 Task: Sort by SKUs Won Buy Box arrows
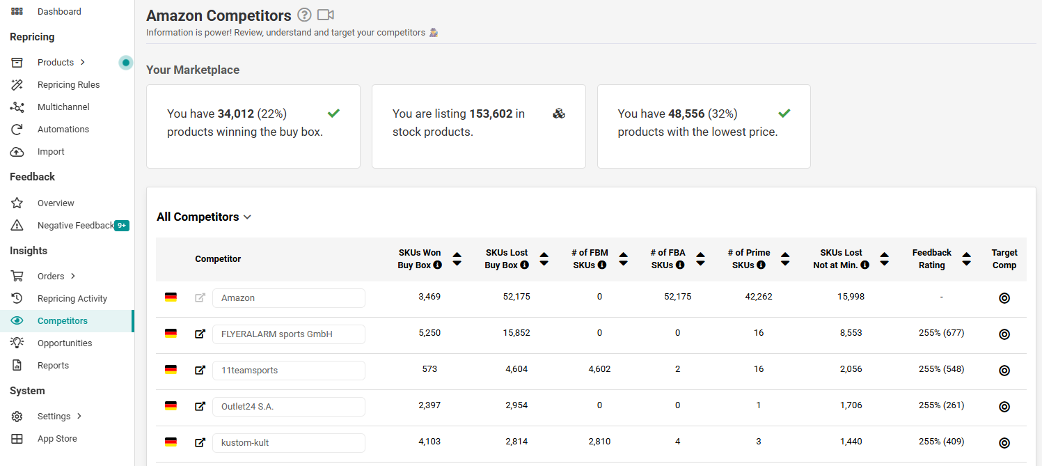coord(457,259)
